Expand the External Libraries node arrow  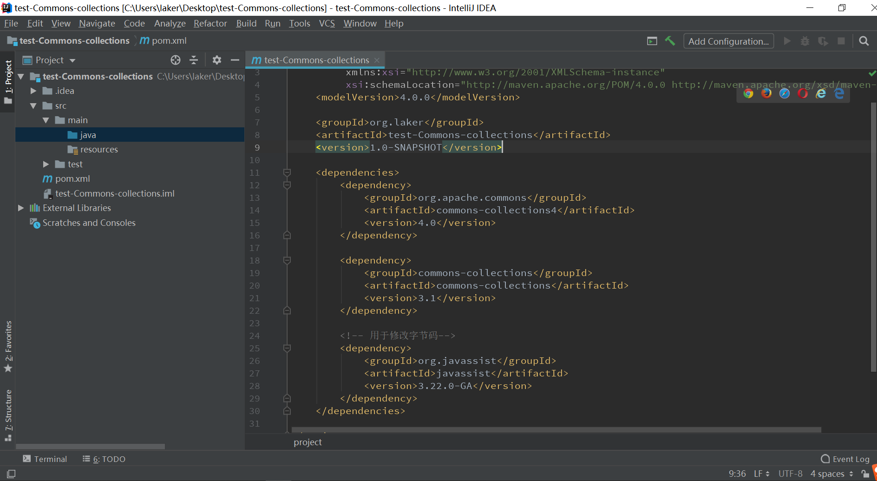[x=21, y=208]
